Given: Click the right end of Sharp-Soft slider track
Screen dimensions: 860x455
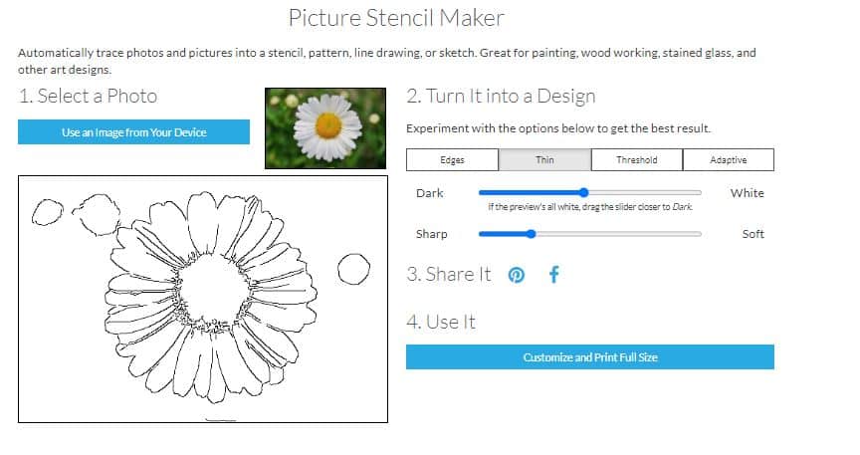Looking at the screenshot, I should pyautogui.click(x=699, y=234).
